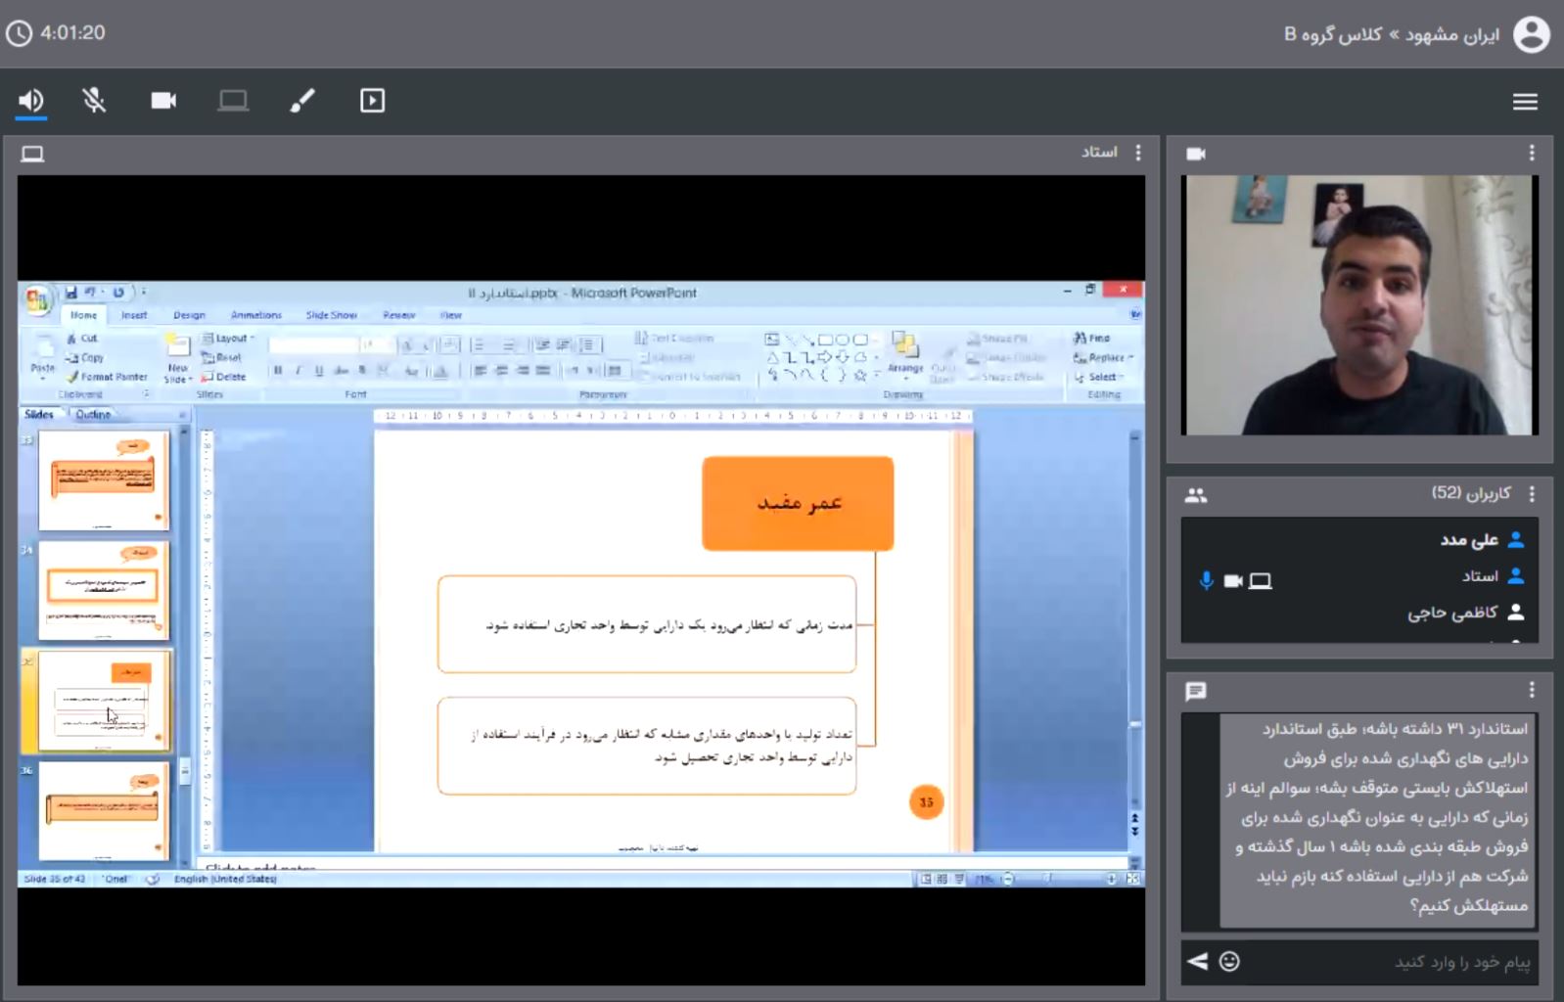
Task: Open the users panel options menu
Action: [1532, 494]
